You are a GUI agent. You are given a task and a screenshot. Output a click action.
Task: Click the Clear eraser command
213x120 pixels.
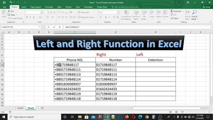175,18
